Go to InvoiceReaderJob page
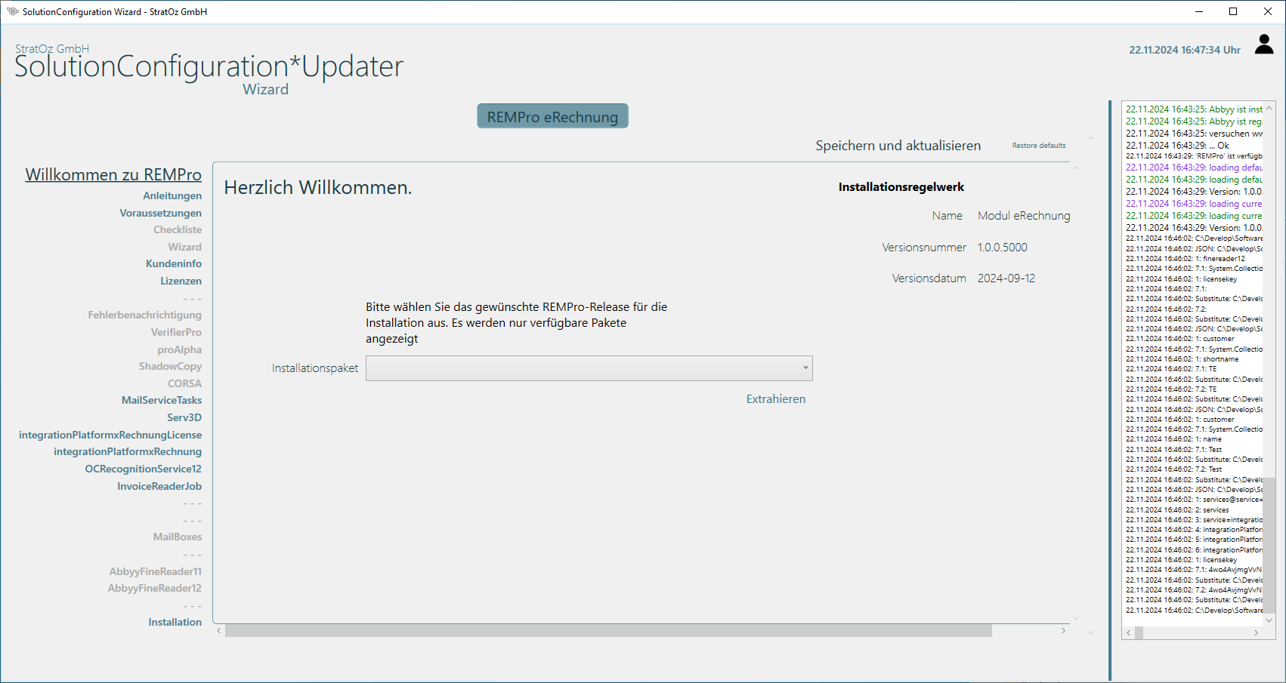The width and height of the screenshot is (1286, 683). (x=159, y=487)
